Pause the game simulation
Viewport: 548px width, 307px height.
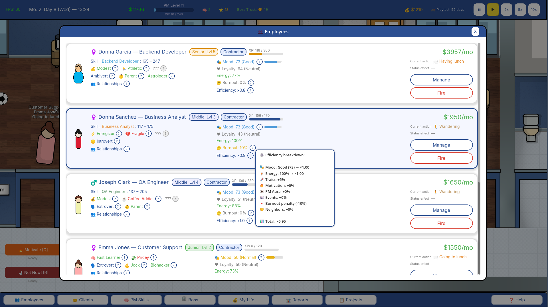(479, 10)
